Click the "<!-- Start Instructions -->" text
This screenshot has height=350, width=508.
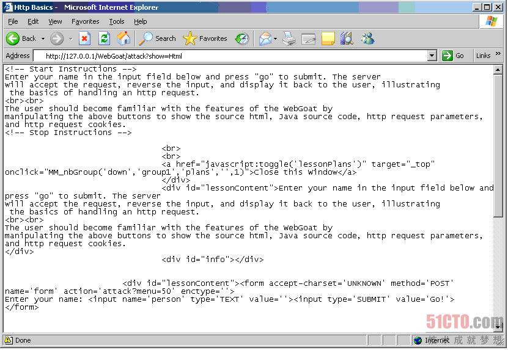point(71,68)
